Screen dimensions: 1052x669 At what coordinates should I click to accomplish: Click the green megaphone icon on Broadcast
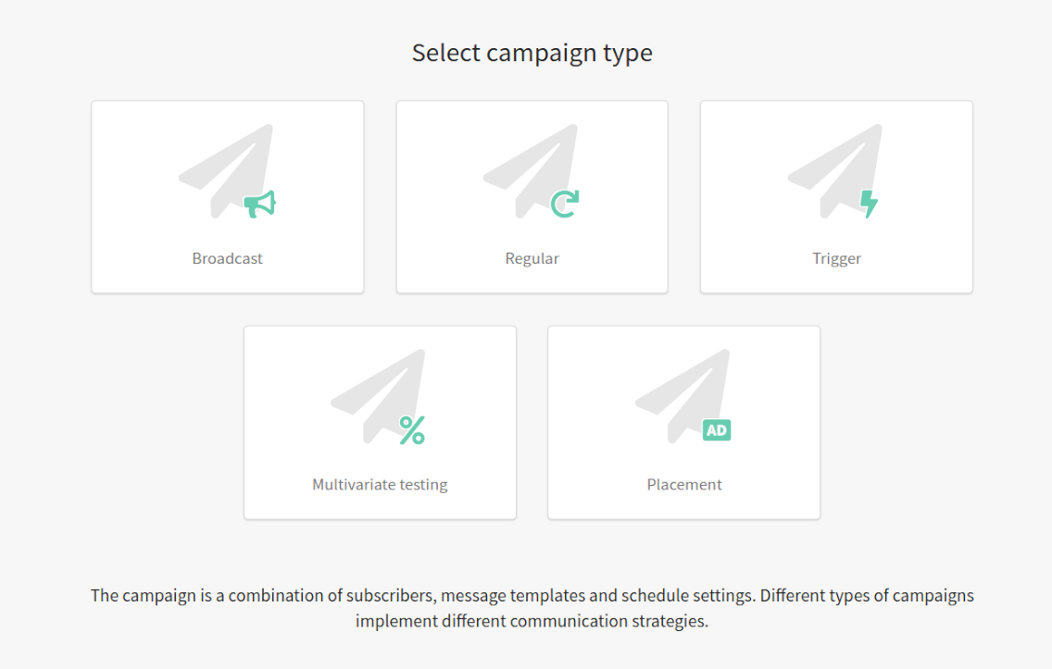(259, 204)
